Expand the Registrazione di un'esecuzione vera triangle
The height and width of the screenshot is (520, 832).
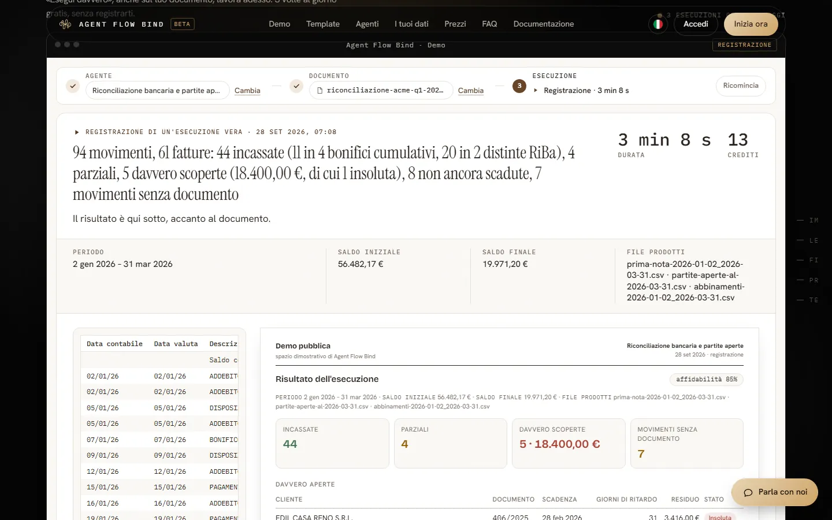tap(77, 132)
